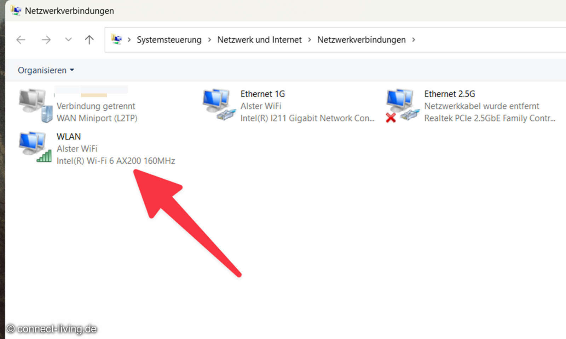Screen dimensions: 566x339
Task: Open the Organisieren dropdown menu
Action: [45, 70]
